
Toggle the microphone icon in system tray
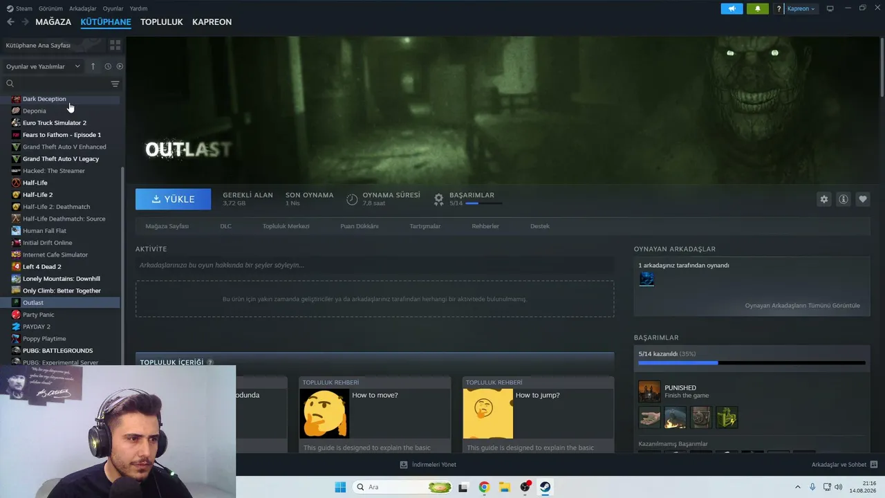tap(812, 487)
